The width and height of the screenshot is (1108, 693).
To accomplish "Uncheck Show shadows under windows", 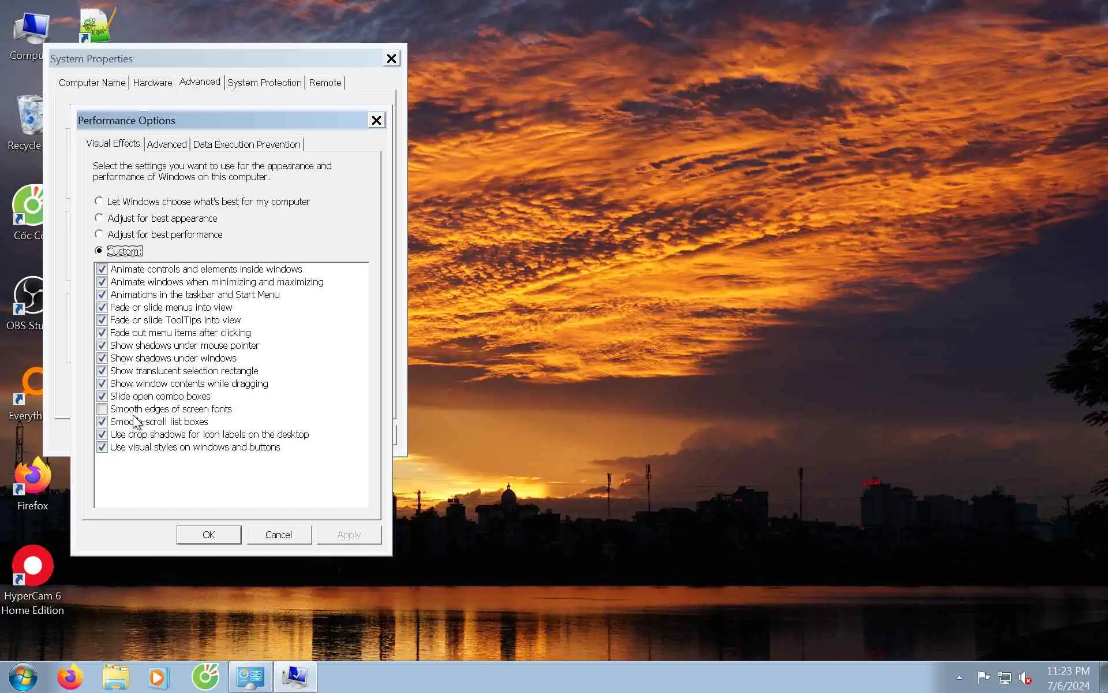I will pos(102,358).
